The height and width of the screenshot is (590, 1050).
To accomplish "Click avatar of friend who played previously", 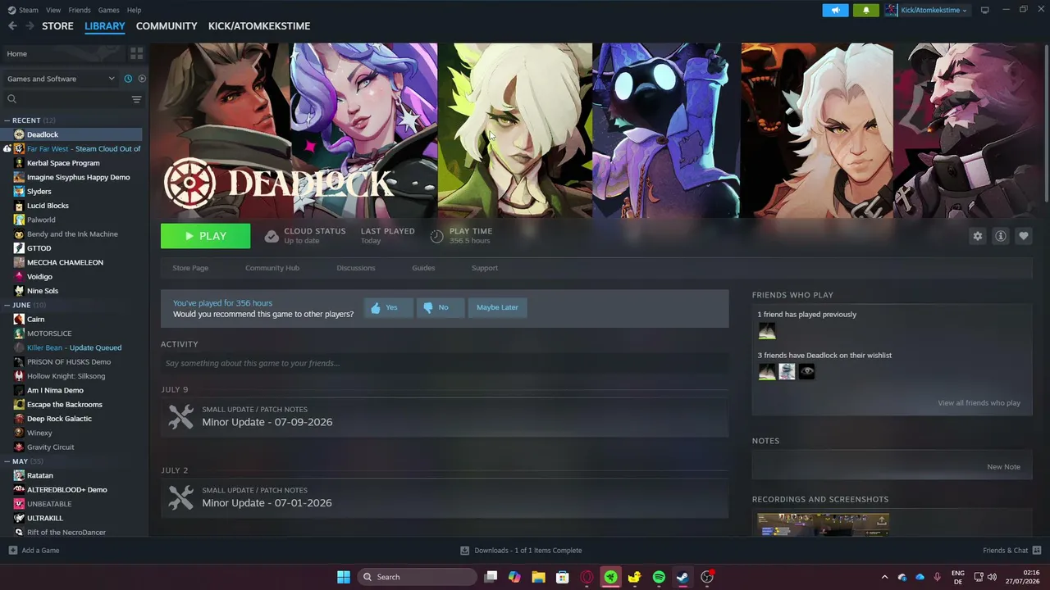I will [x=767, y=331].
